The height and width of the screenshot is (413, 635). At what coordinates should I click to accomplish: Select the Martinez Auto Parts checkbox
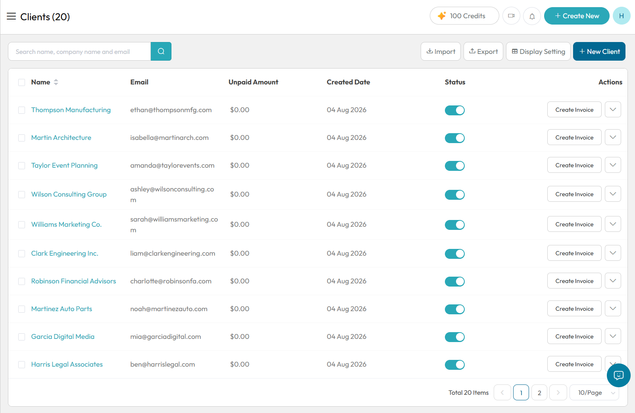[x=22, y=309]
